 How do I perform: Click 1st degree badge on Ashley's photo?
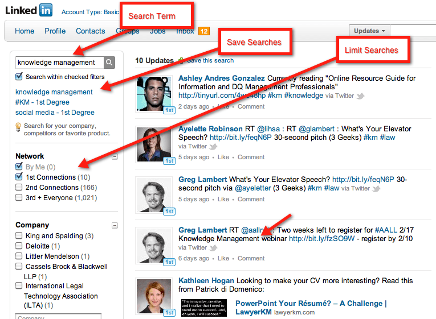click(x=169, y=110)
